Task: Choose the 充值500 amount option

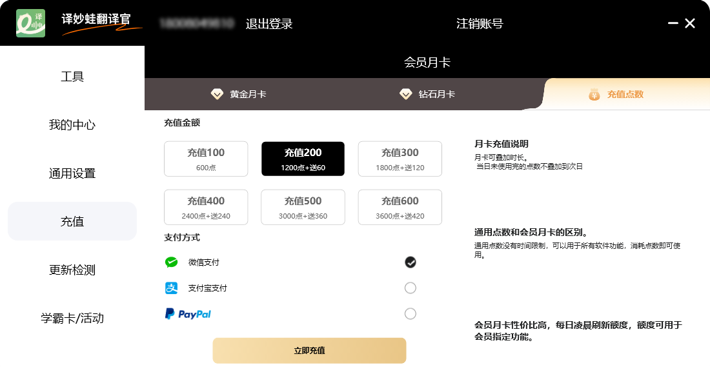Action: click(x=303, y=207)
